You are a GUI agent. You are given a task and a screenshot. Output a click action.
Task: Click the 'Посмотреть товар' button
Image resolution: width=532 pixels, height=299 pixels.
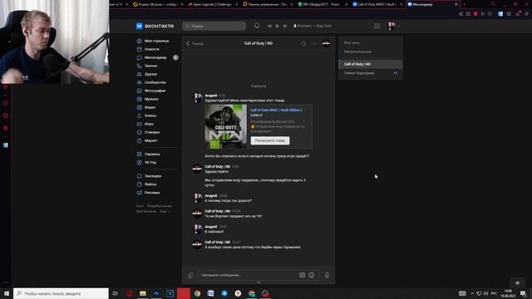pyautogui.click(x=270, y=140)
